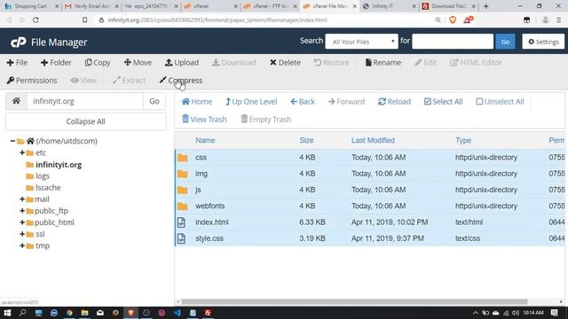Select the webfonts folder row
This screenshot has height=319, width=568.
(370, 206)
